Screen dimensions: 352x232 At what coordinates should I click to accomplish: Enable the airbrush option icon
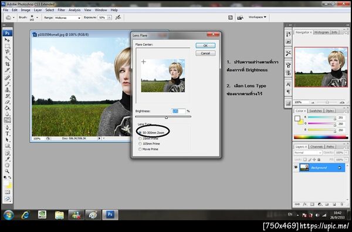(x=118, y=18)
